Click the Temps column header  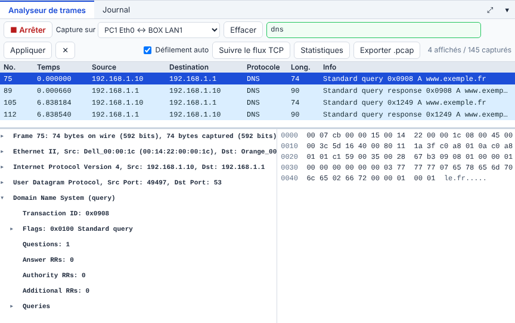pos(48,67)
